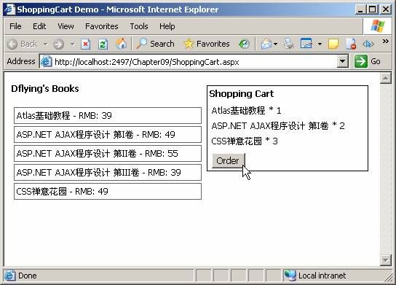The image size is (396, 285).
Task: Click the scrollbar down arrow
Action: point(386,260)
